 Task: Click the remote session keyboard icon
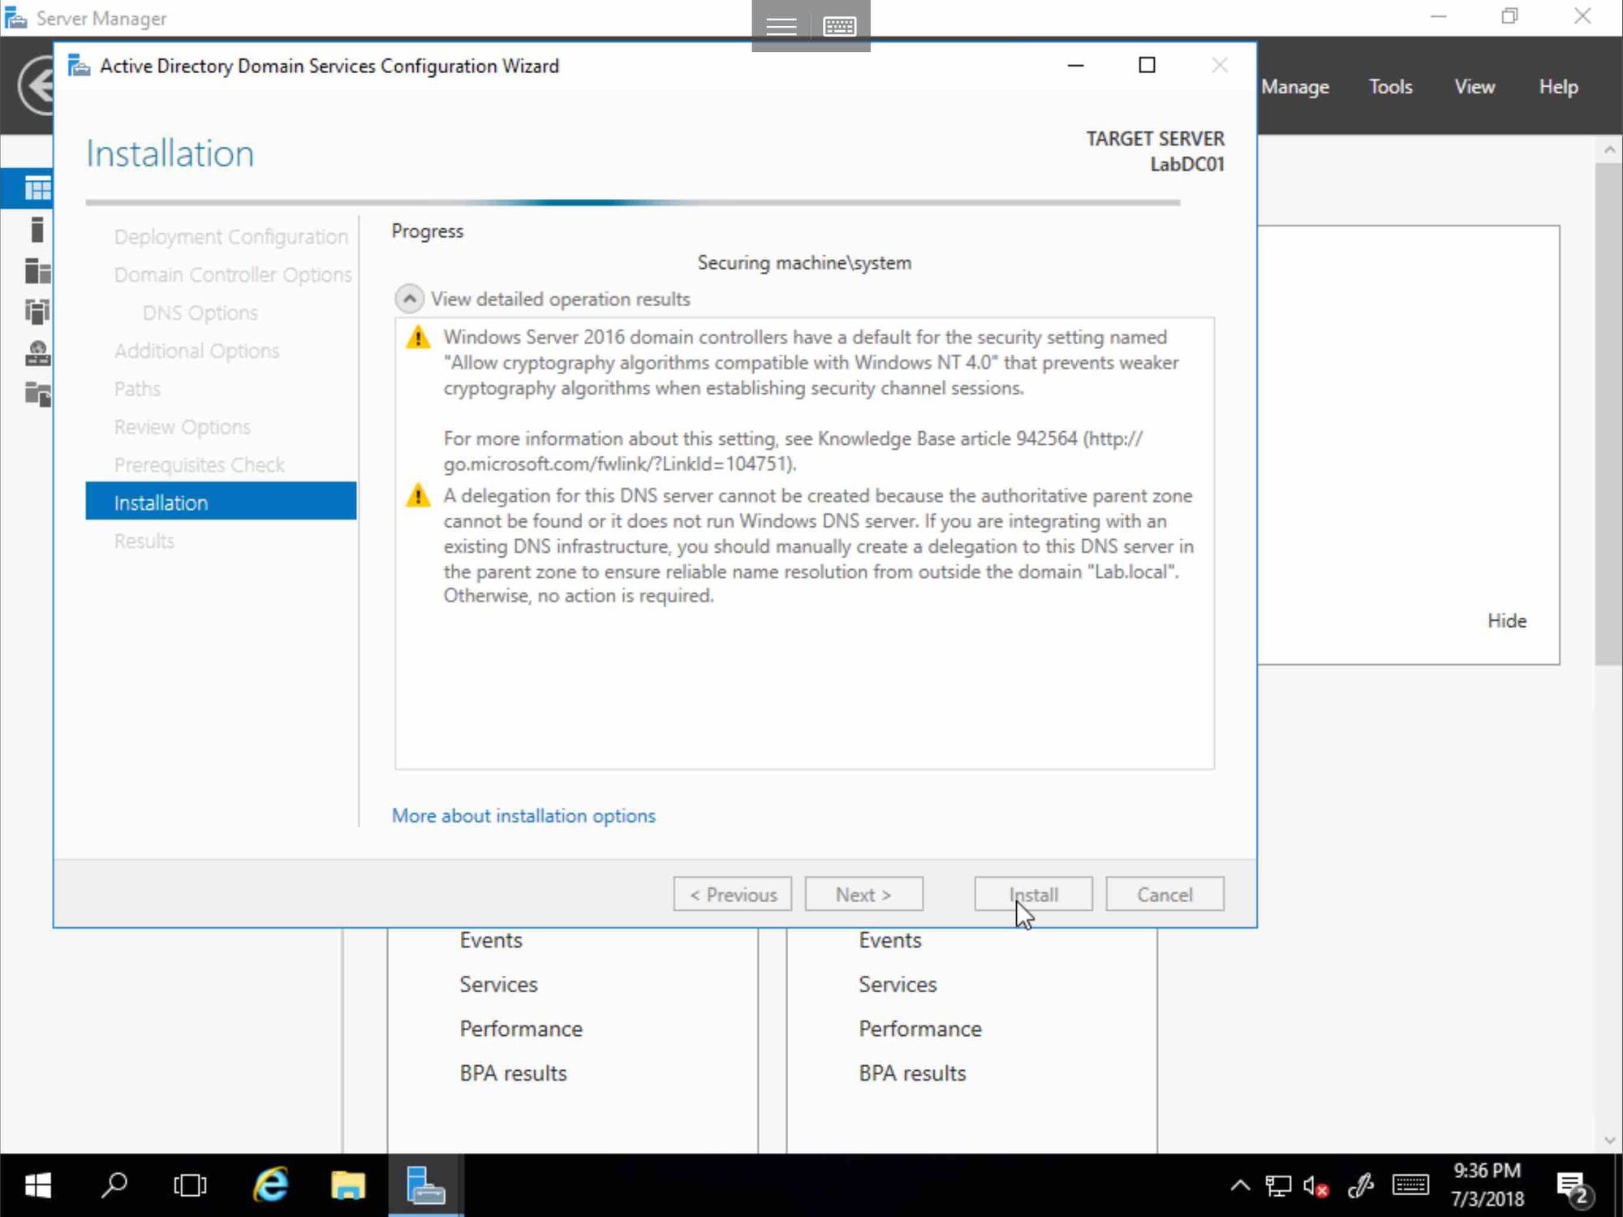pyautogui.click(x=839, y=27)
